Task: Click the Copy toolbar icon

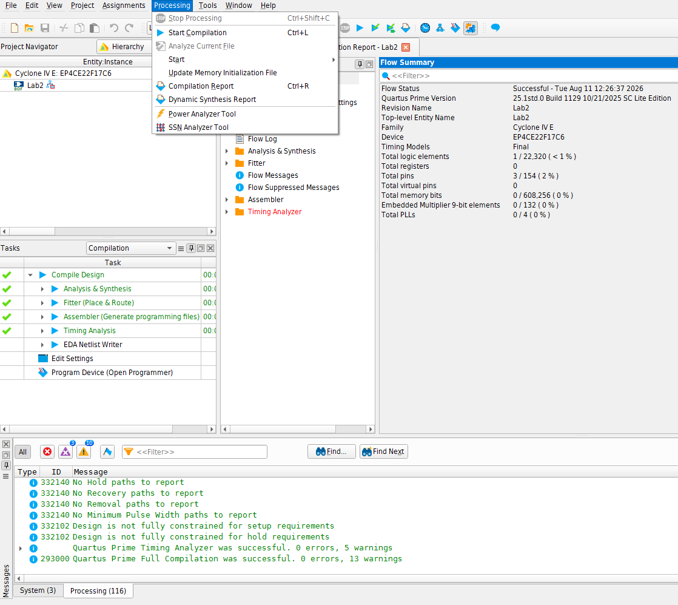Action: tap(79, 28)
